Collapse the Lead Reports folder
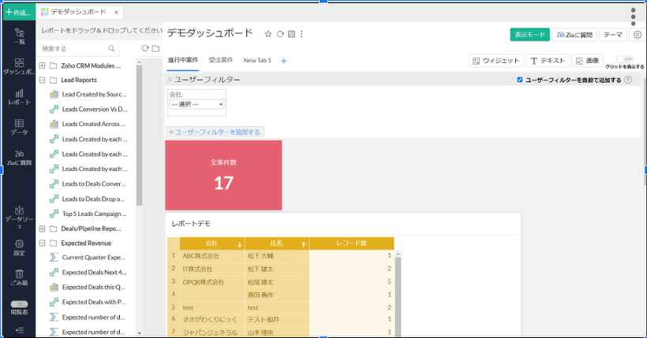 point(42,80)
